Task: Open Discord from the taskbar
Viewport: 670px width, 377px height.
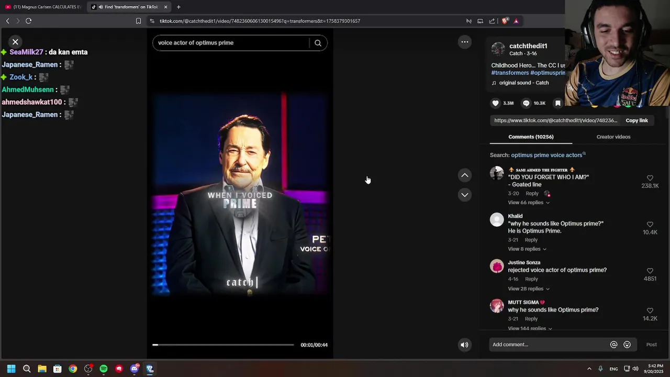Action: click(x=135, y=369)
